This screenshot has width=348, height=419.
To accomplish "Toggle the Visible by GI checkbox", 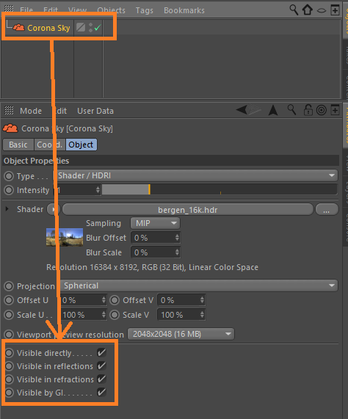I will 101,393.
